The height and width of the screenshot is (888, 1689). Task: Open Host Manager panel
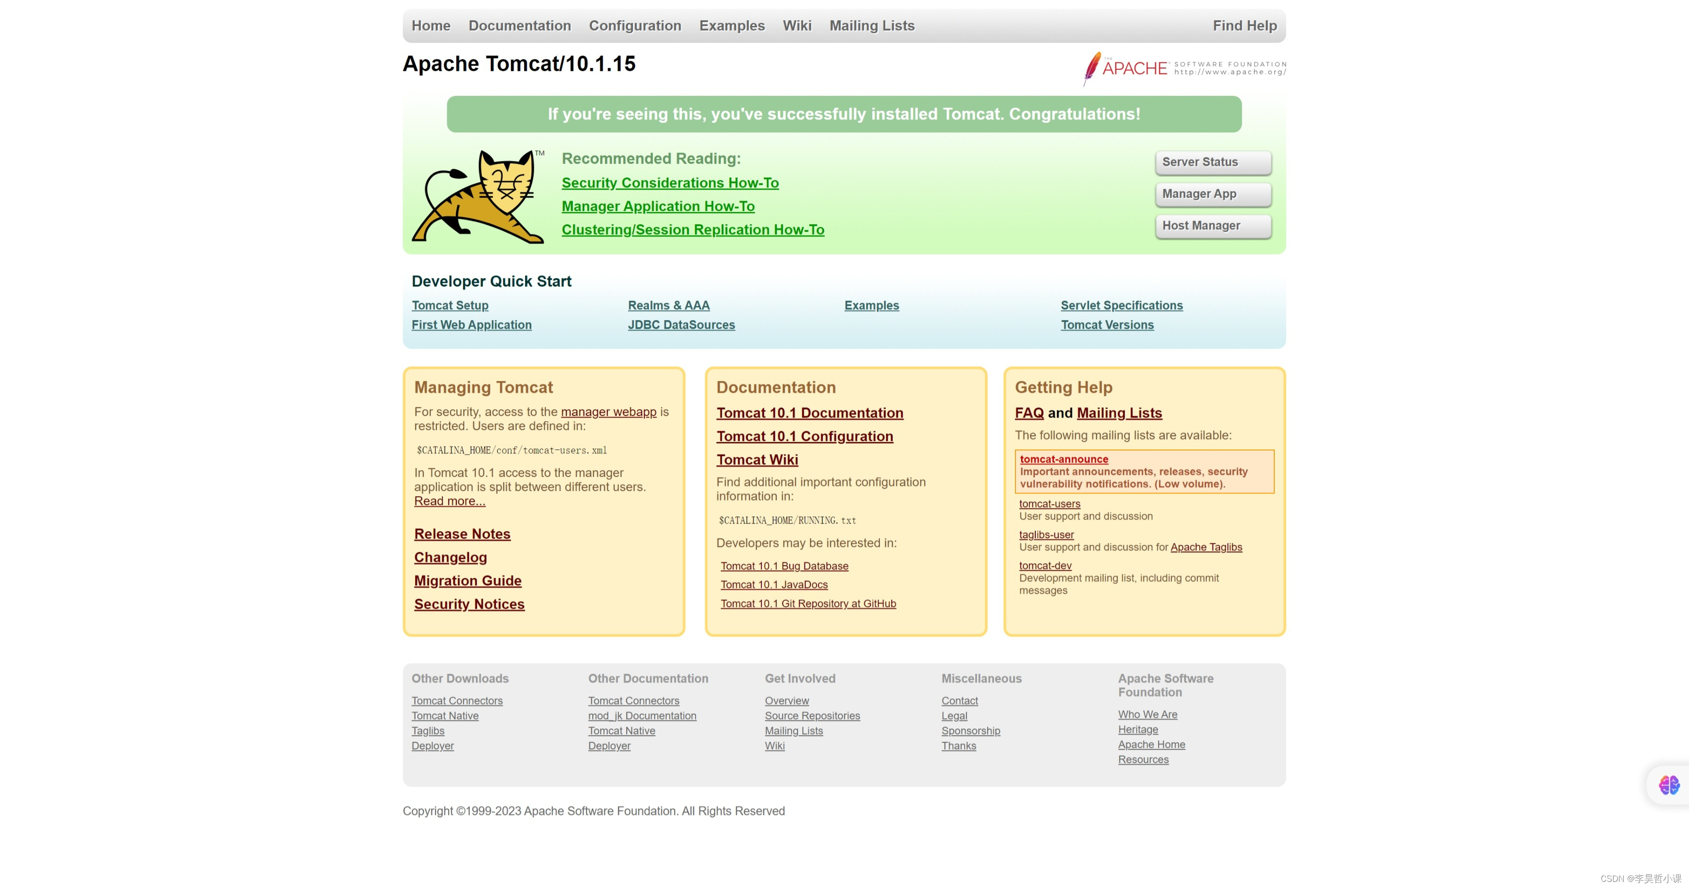click(1212, 226)
